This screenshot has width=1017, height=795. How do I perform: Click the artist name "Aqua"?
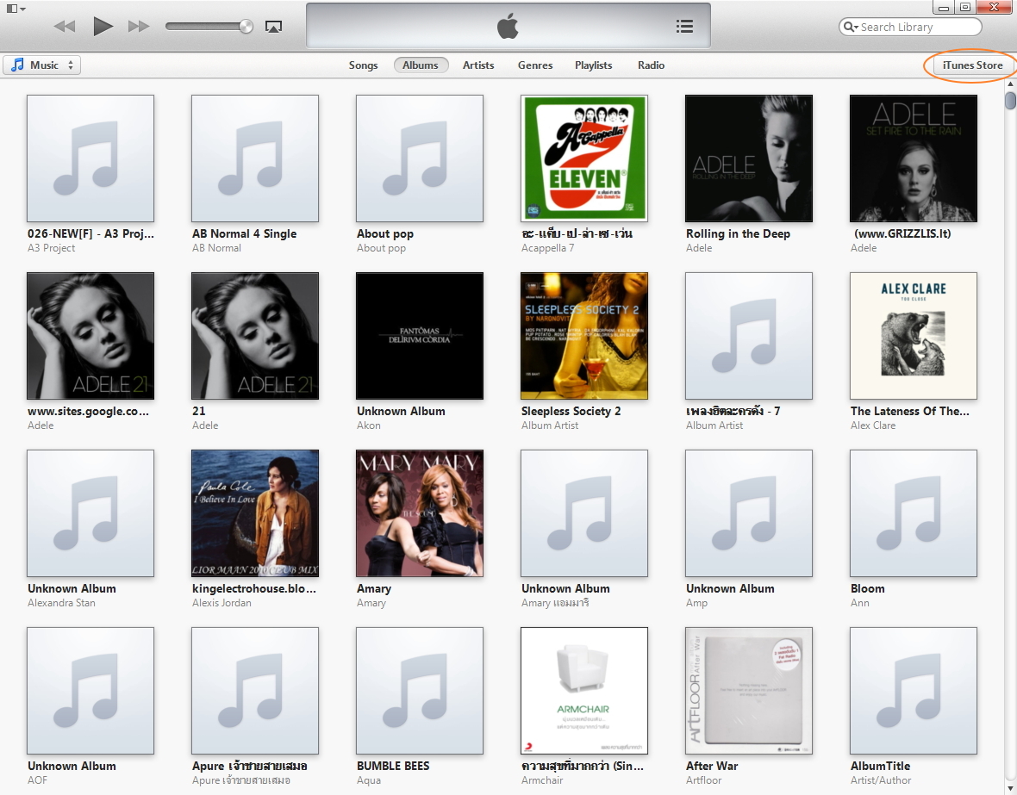pos(368,780)
